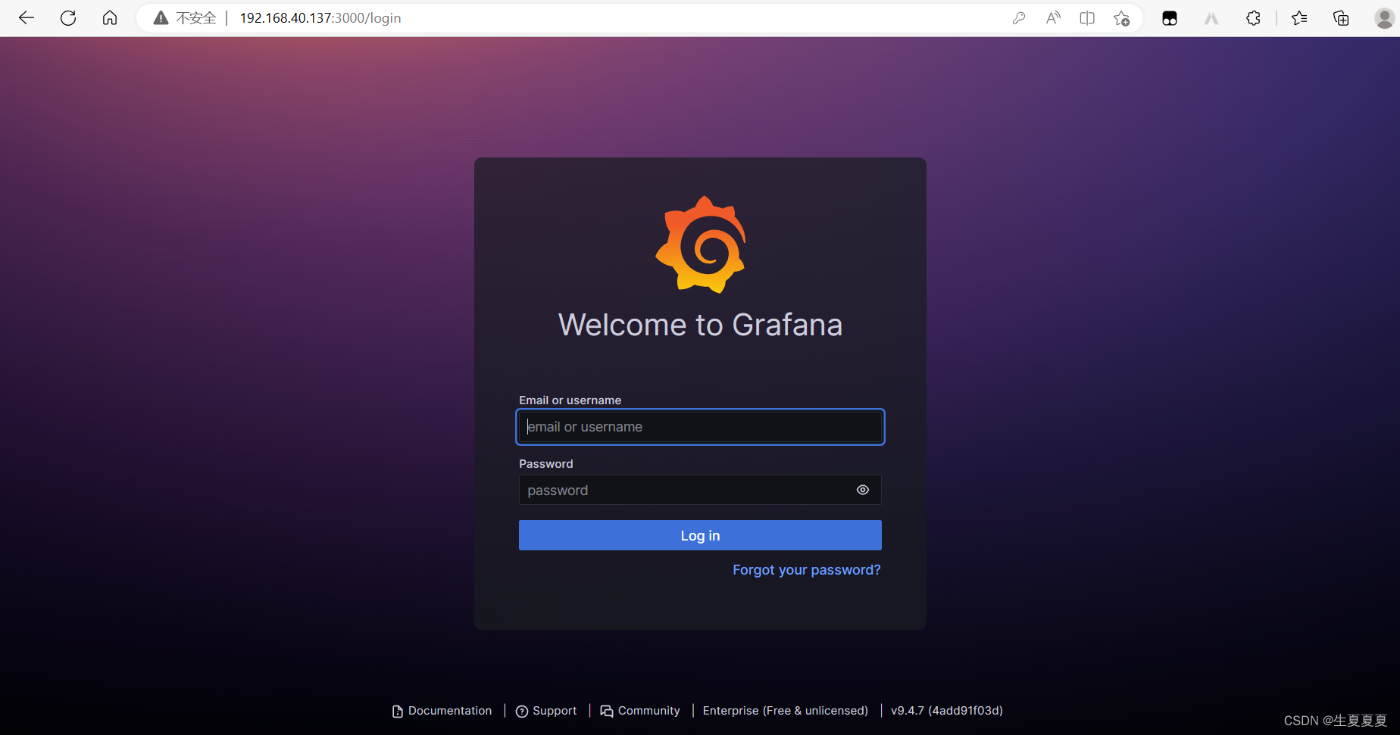Open the Forgot your password link
The image size is (1400, 735).
806,570
